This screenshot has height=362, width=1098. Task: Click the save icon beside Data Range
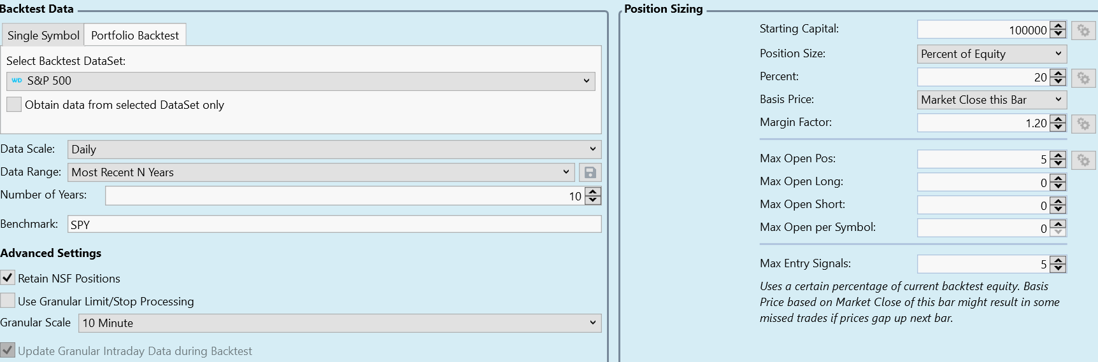590,172
